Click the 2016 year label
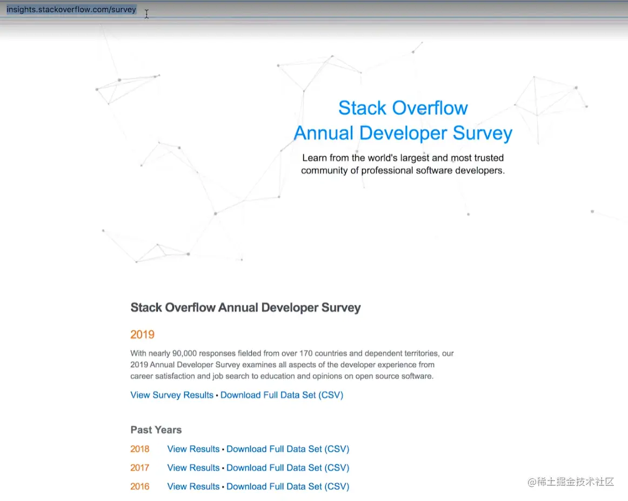This screenshot has height=501, width=628. (x=140, y=486)
